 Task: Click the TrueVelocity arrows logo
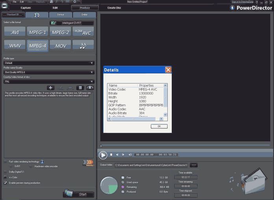88,163
